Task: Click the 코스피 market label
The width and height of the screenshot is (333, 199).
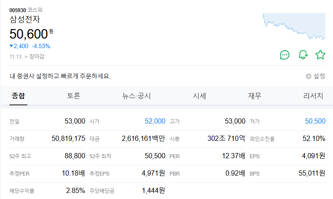Action: point(35,10)
